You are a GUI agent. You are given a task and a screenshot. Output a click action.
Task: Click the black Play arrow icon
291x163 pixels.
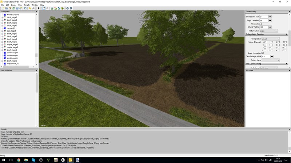tap(39, 8)
